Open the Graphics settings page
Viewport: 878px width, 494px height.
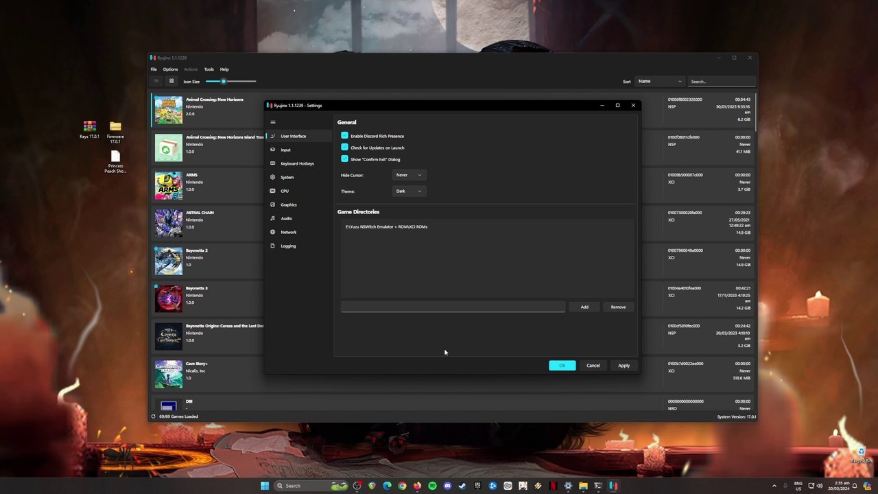[288, 204]
